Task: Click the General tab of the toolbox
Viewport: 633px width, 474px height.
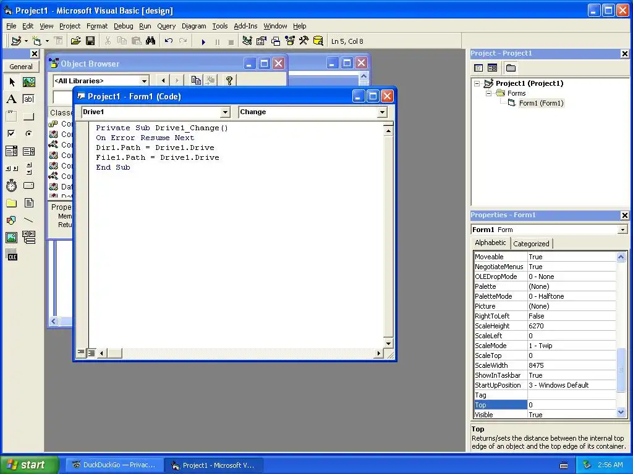Action: 21,67
